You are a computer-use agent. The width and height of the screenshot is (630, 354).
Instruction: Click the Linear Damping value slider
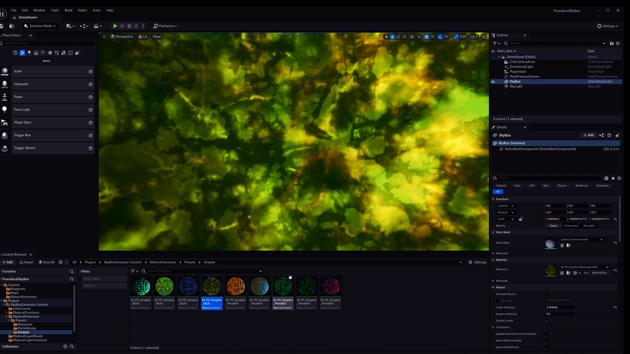[x=561, y=307]
